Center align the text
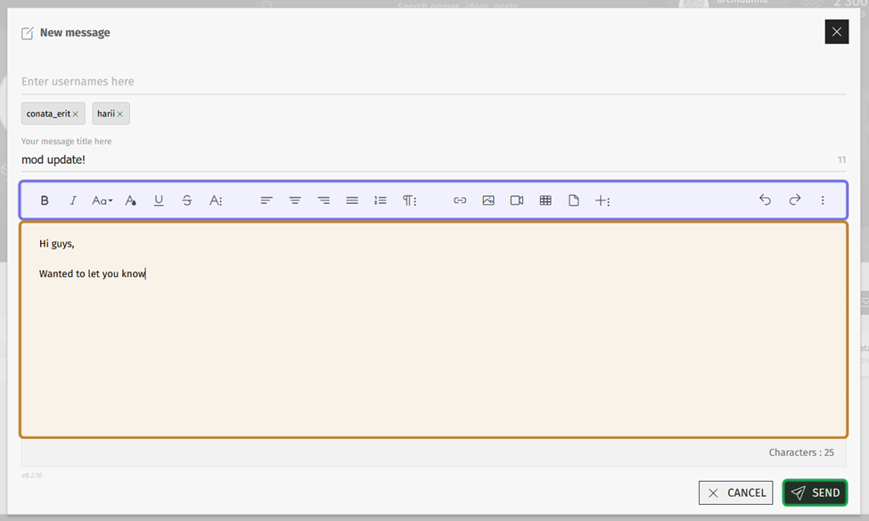Image resolution: width=869 pixels, height=521 pixels. (295, 200)
